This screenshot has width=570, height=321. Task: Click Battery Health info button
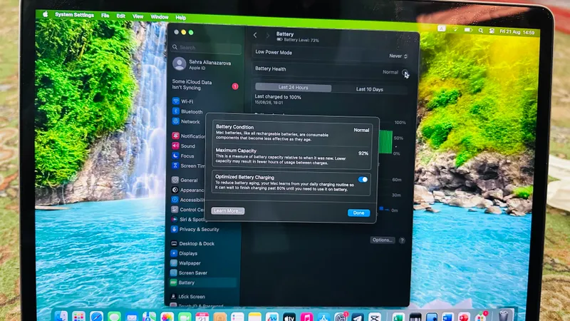405,73
